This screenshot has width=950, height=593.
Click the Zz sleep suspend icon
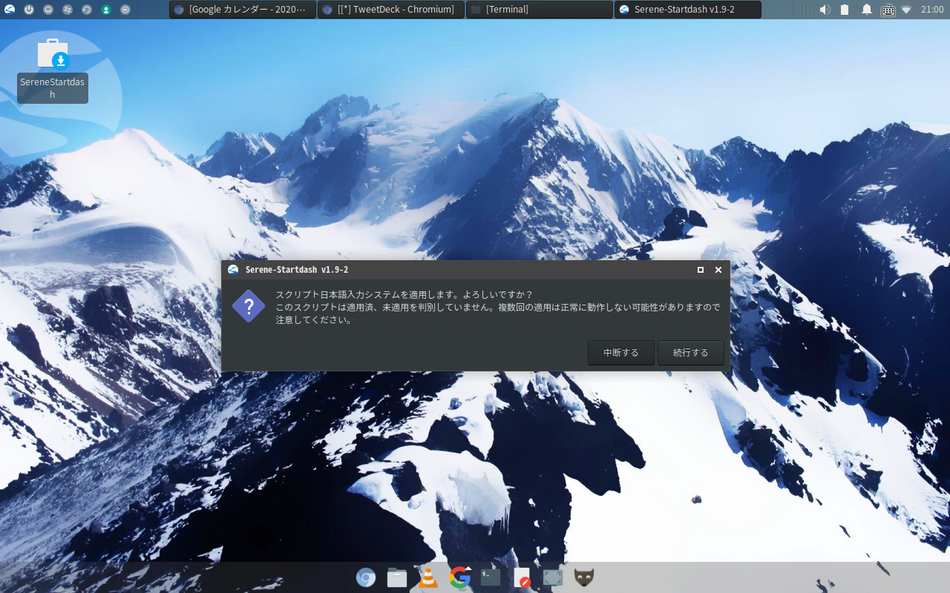point(68,10)
